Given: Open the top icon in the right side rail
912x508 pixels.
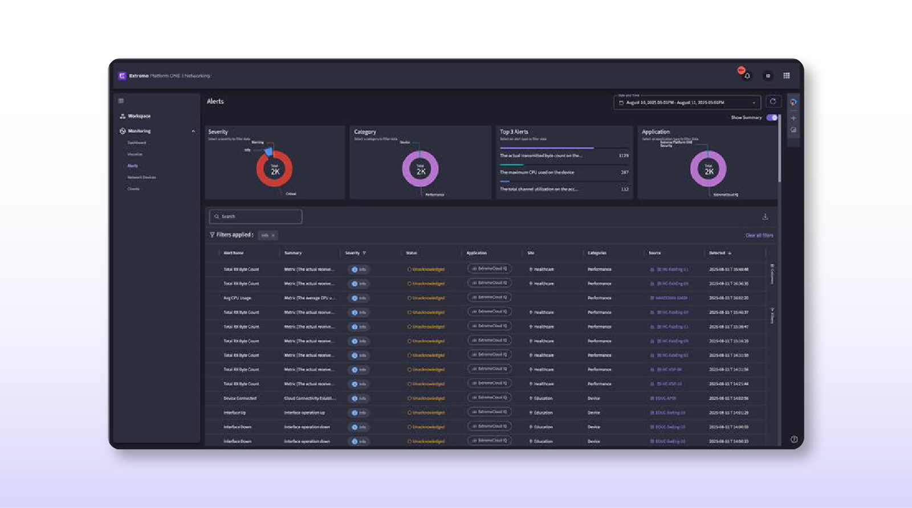Looking at the screenshot, I should pos(793,102).
